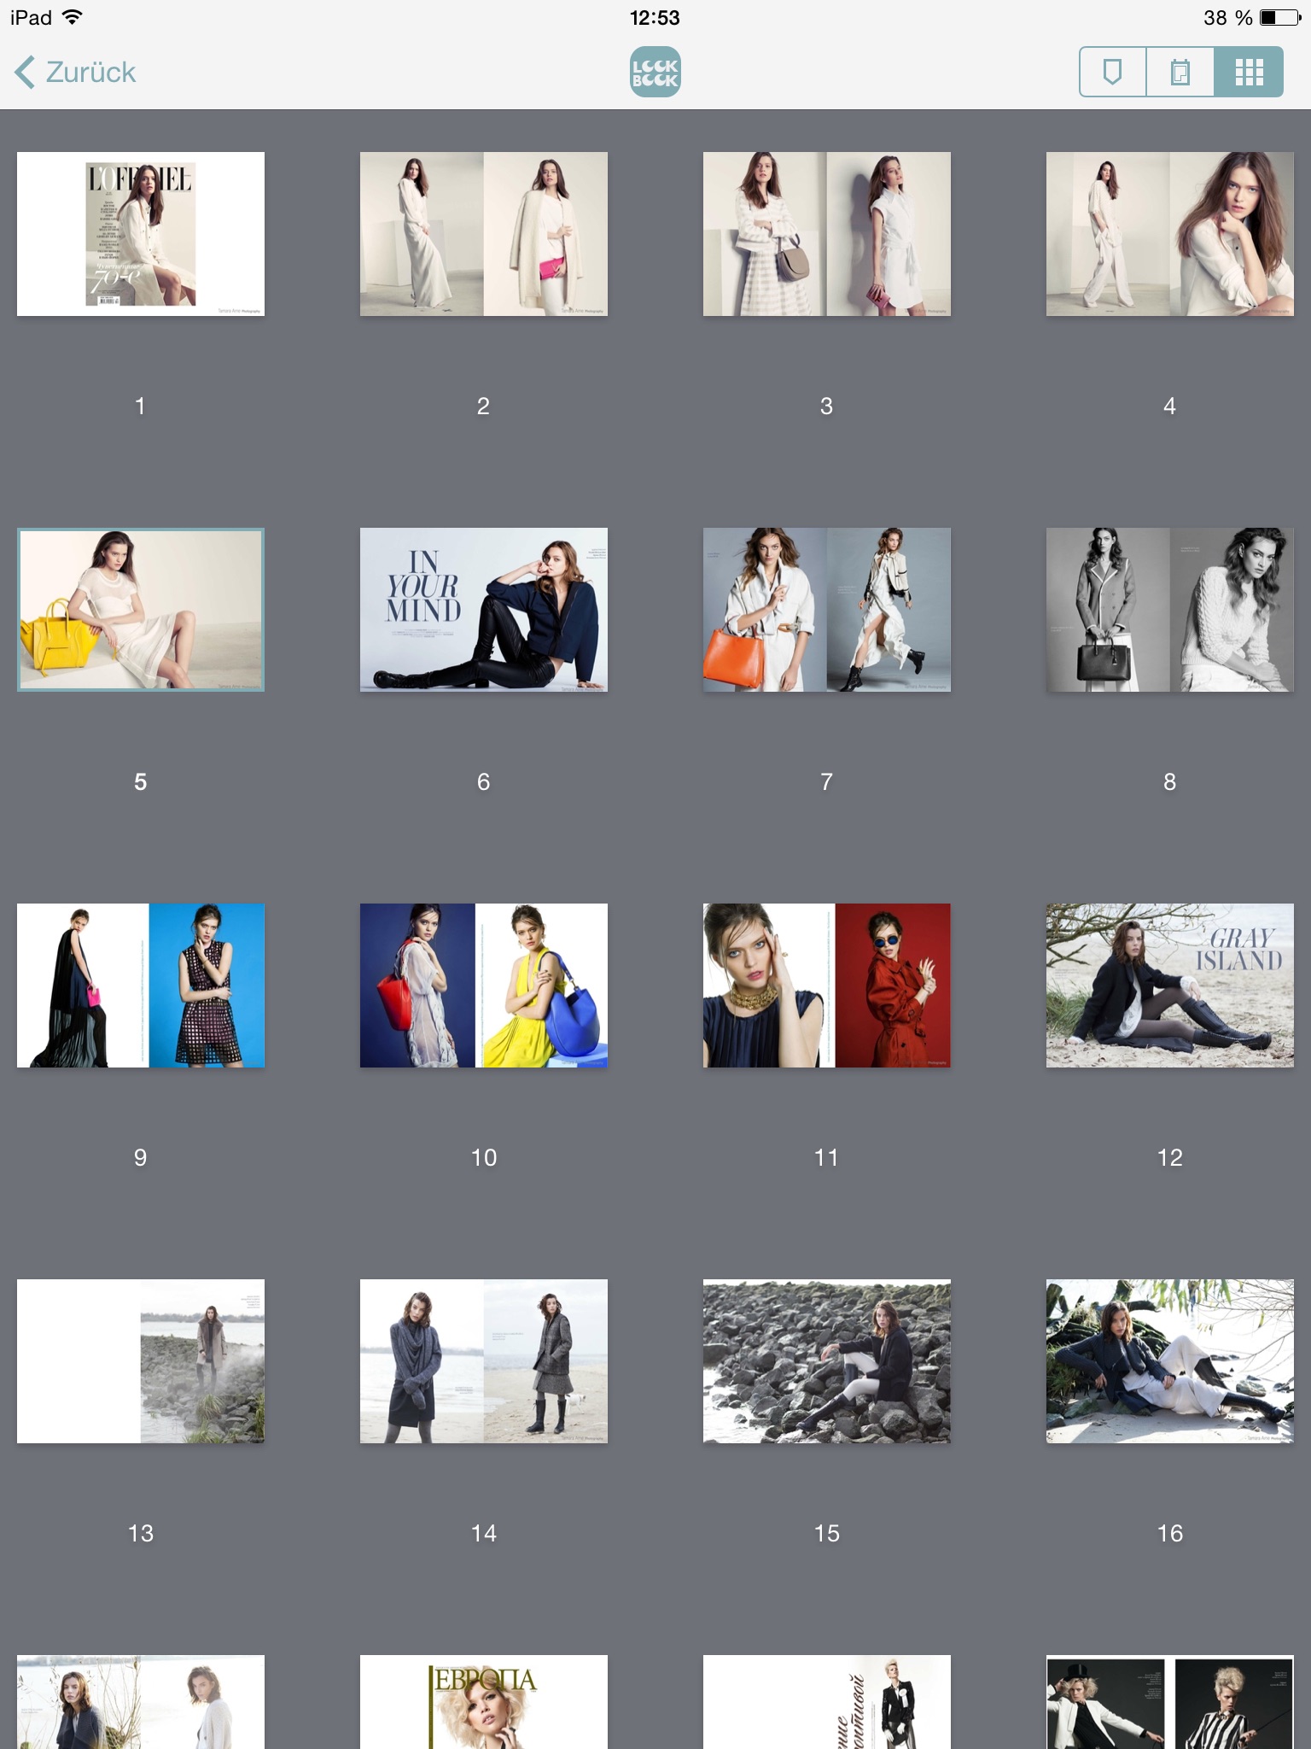Tap page number label 9

click(x=141, y=1158)
